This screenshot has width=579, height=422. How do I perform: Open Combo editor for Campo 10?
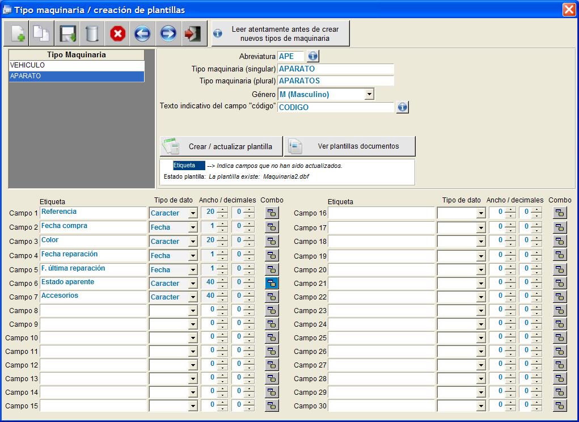click(x=272, y=337)
